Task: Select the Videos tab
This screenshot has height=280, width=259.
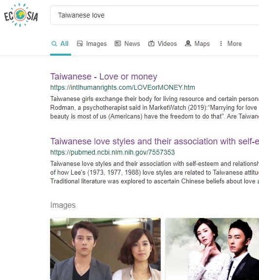Action: click(x=163, y=43)
